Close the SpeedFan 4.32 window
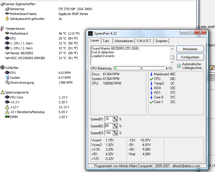 coord(200,32)
